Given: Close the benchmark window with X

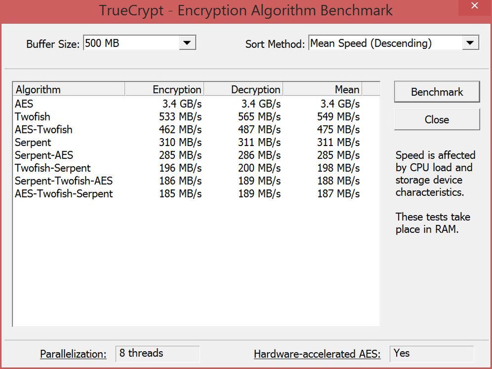Looking at the screenshot, I should (x=474, y=5).
